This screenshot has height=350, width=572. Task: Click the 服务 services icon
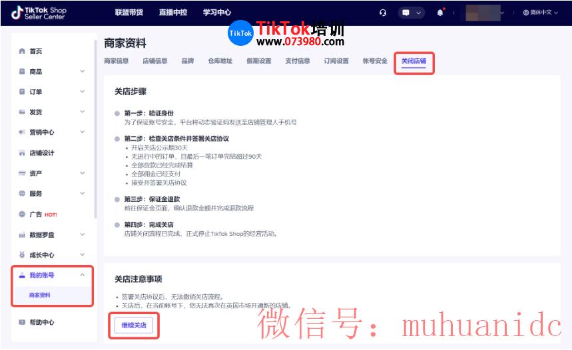[22, 193]
